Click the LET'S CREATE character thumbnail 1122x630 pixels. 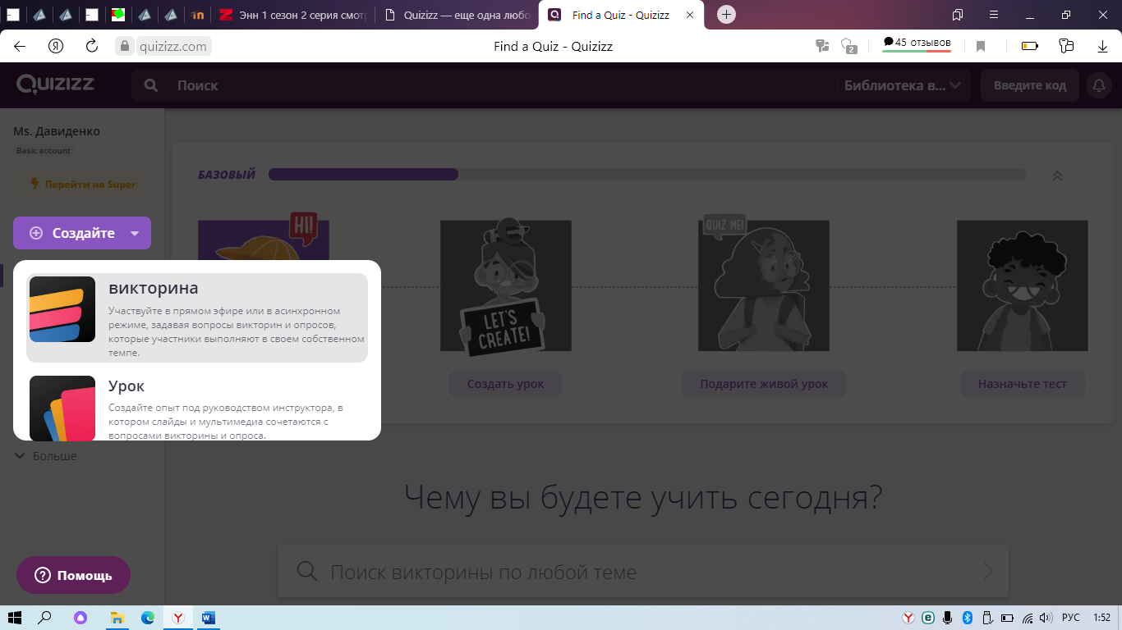click(x=506, y=285)
